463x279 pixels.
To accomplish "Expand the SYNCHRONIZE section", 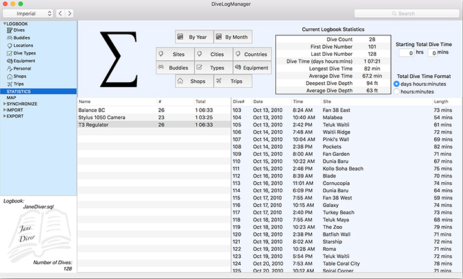I will (x=5, y=104).
